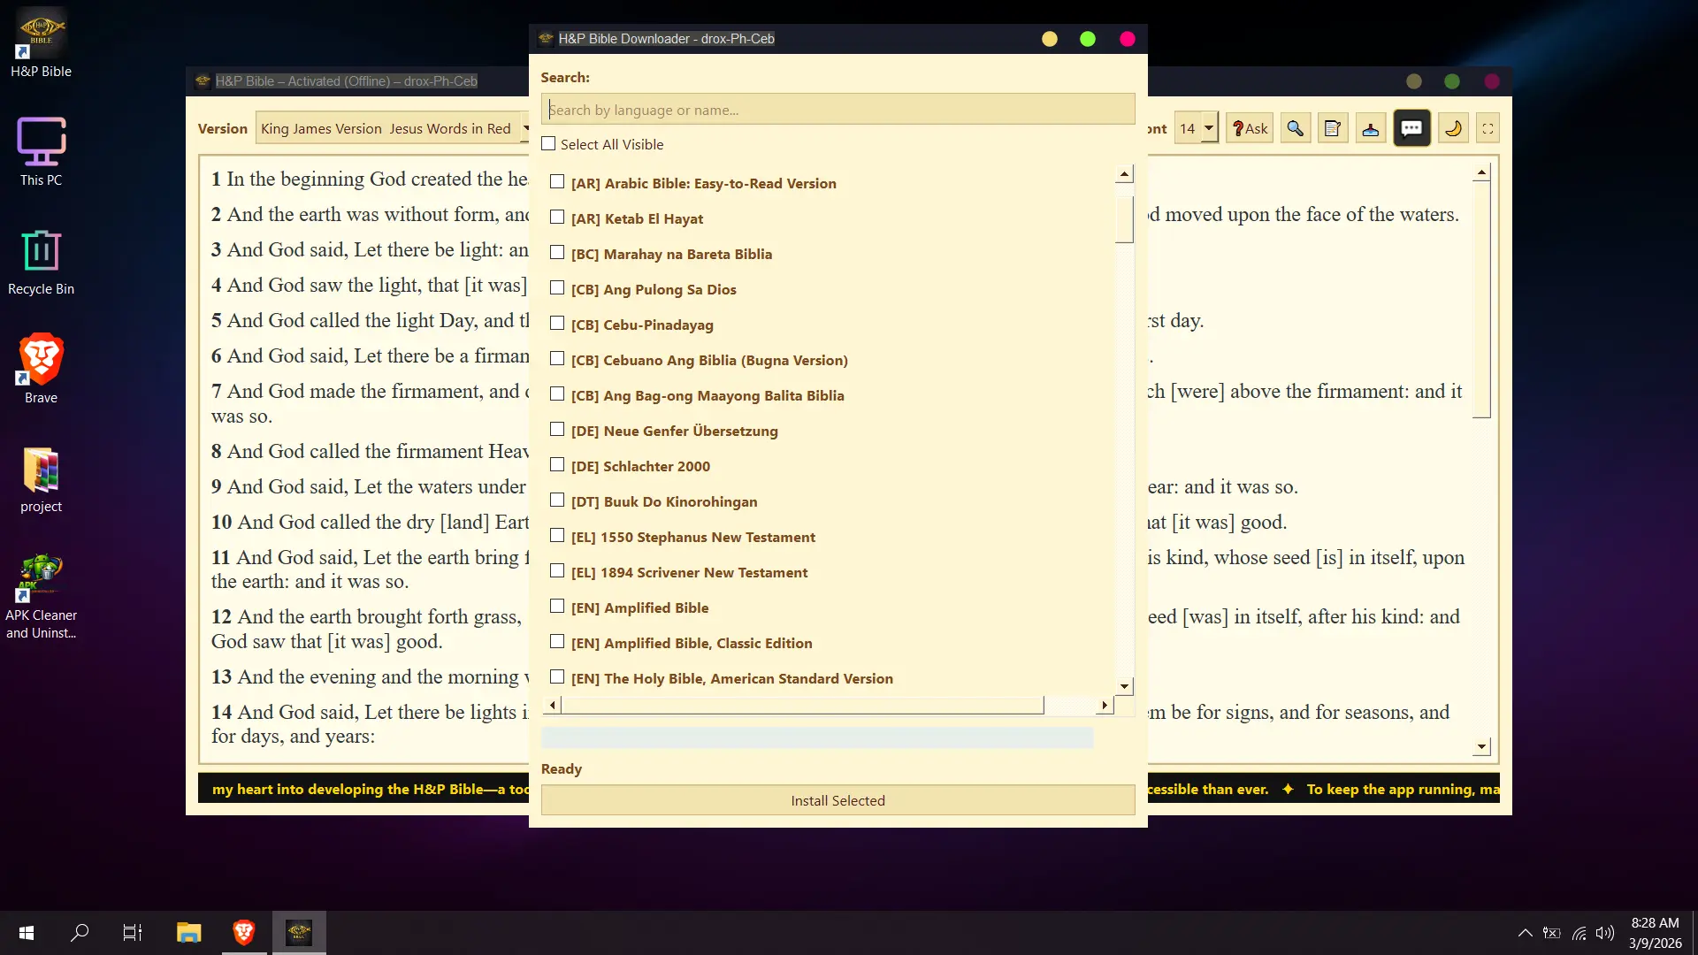Check The Holy Bible, American Standard Version

[x=557, y=677]
